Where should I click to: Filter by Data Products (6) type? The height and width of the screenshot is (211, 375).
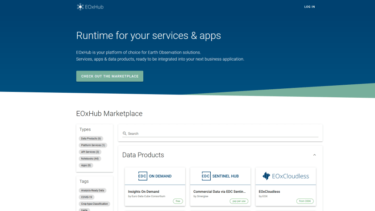91,139
